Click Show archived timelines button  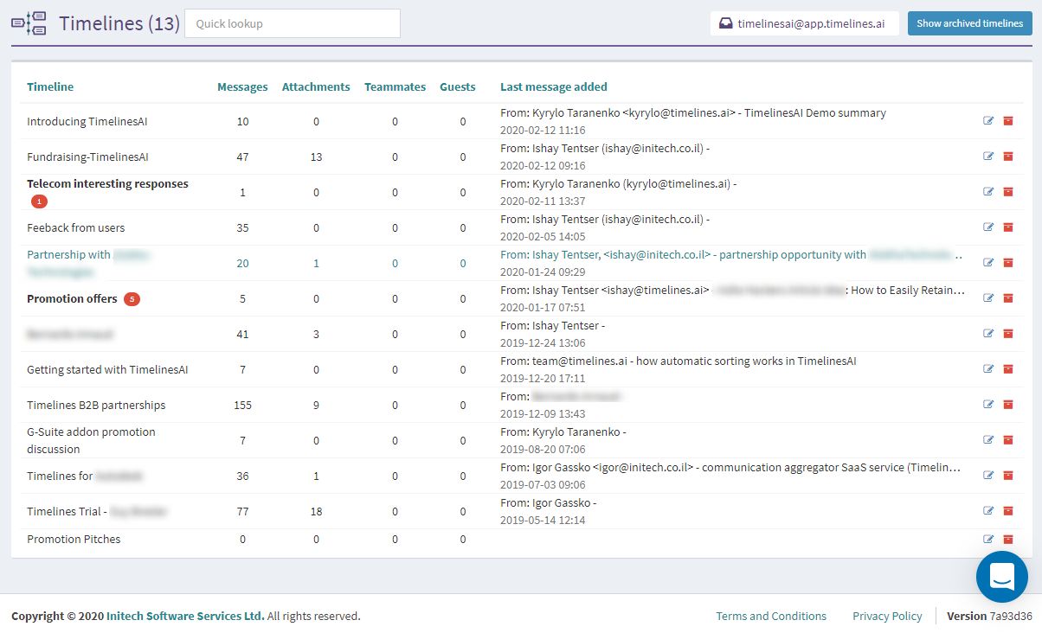(x=970, y=23)
